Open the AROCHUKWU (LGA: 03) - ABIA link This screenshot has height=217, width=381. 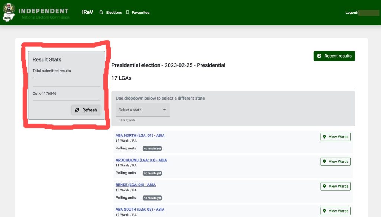click(141, 160)
